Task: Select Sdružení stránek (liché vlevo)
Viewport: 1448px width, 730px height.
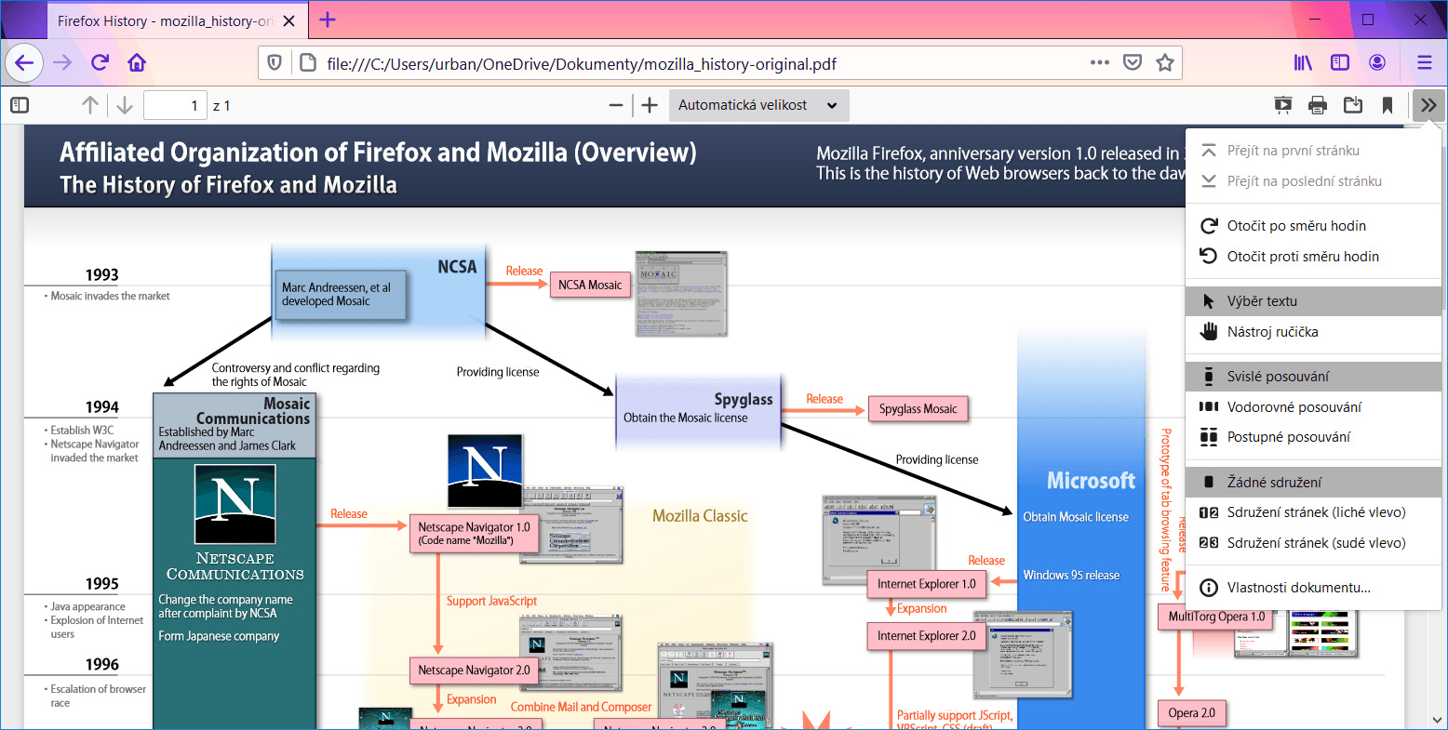Action: point(1314,512)
